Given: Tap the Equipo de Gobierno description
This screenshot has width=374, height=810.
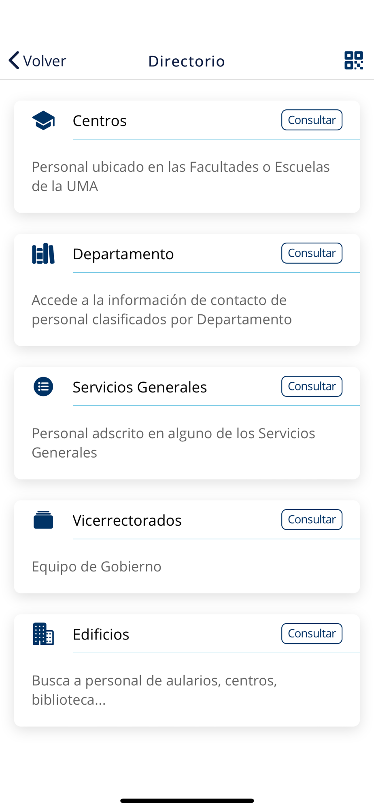Looking at the screenshot, I should pos(96,567).
